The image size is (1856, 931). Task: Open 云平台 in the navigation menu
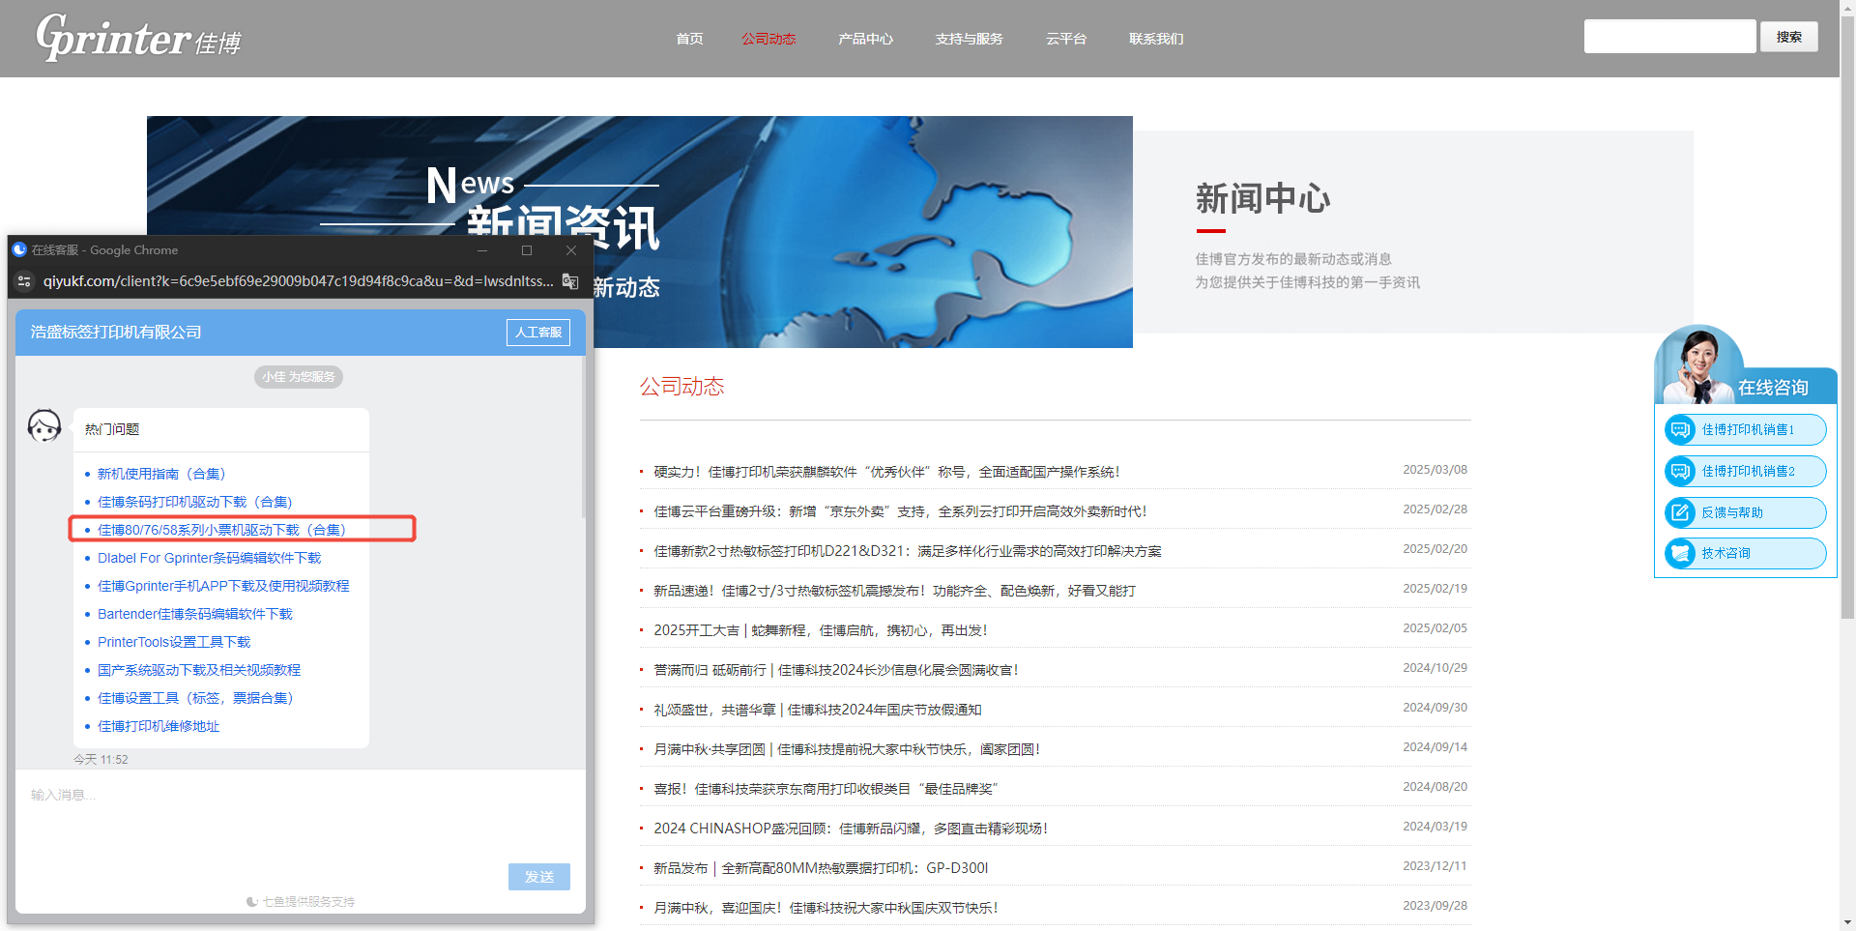coord(1066,39)
